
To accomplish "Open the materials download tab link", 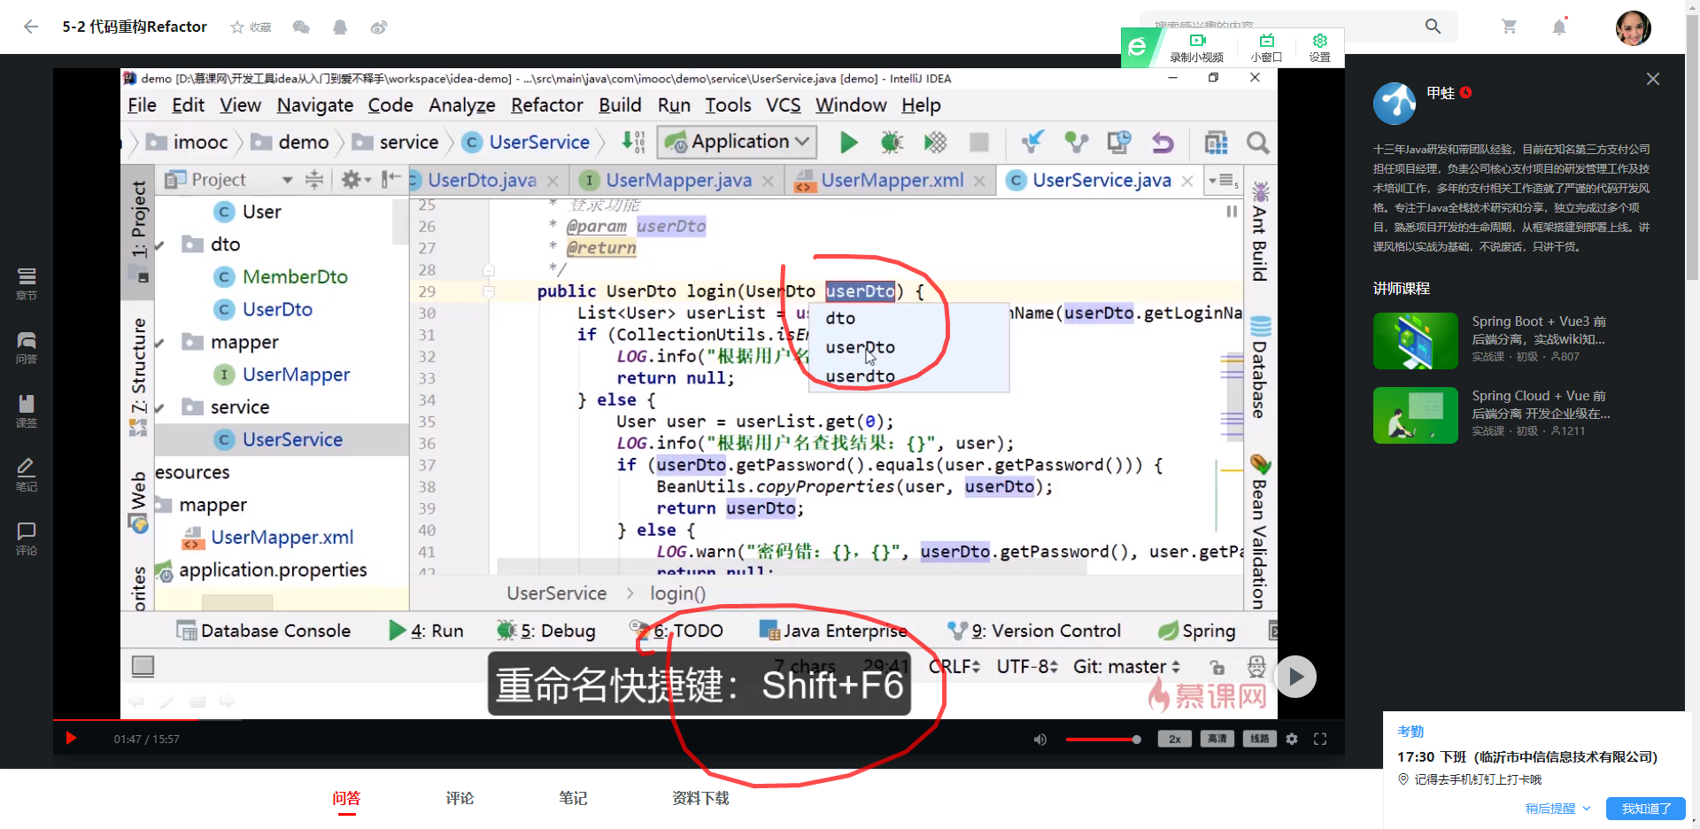I will [x=700, y=798].
